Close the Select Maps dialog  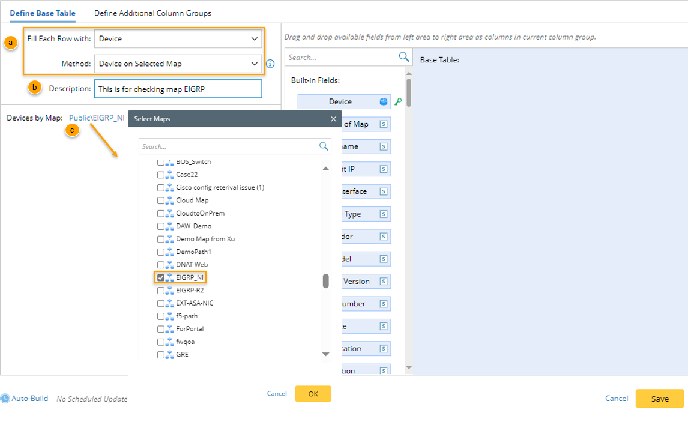tap(334, 119)
